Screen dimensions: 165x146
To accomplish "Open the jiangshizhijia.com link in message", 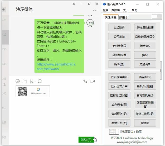I will click(56, 67).
